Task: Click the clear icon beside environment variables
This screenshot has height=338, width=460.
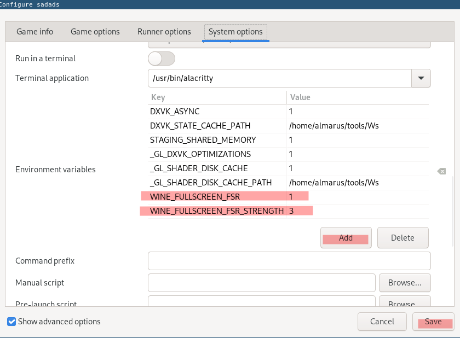Action: tap(441, 171)
